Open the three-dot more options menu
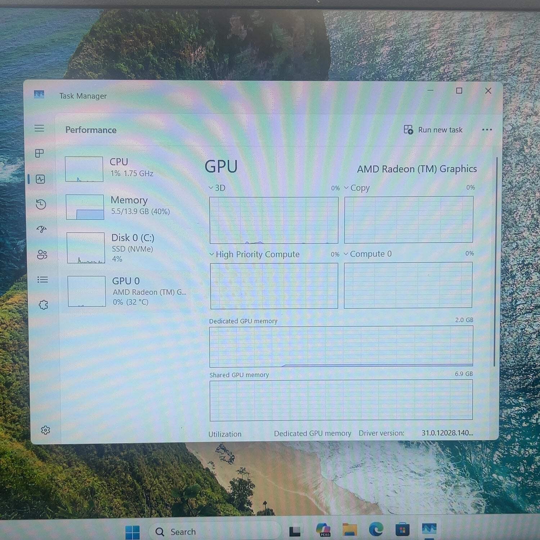The width and height of the screenshot is (540, 540). (487, 130)
